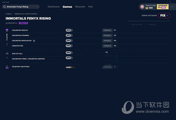Click the UNLIMITED HEALTH label
The height and width of the screenshot is (120, 176).
20,30
